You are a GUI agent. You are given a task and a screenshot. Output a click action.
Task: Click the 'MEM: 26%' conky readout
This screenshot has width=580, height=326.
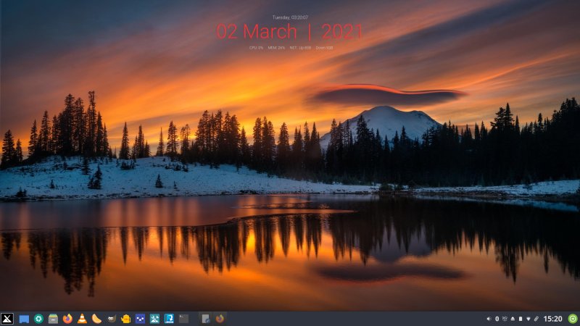(276, 48)
